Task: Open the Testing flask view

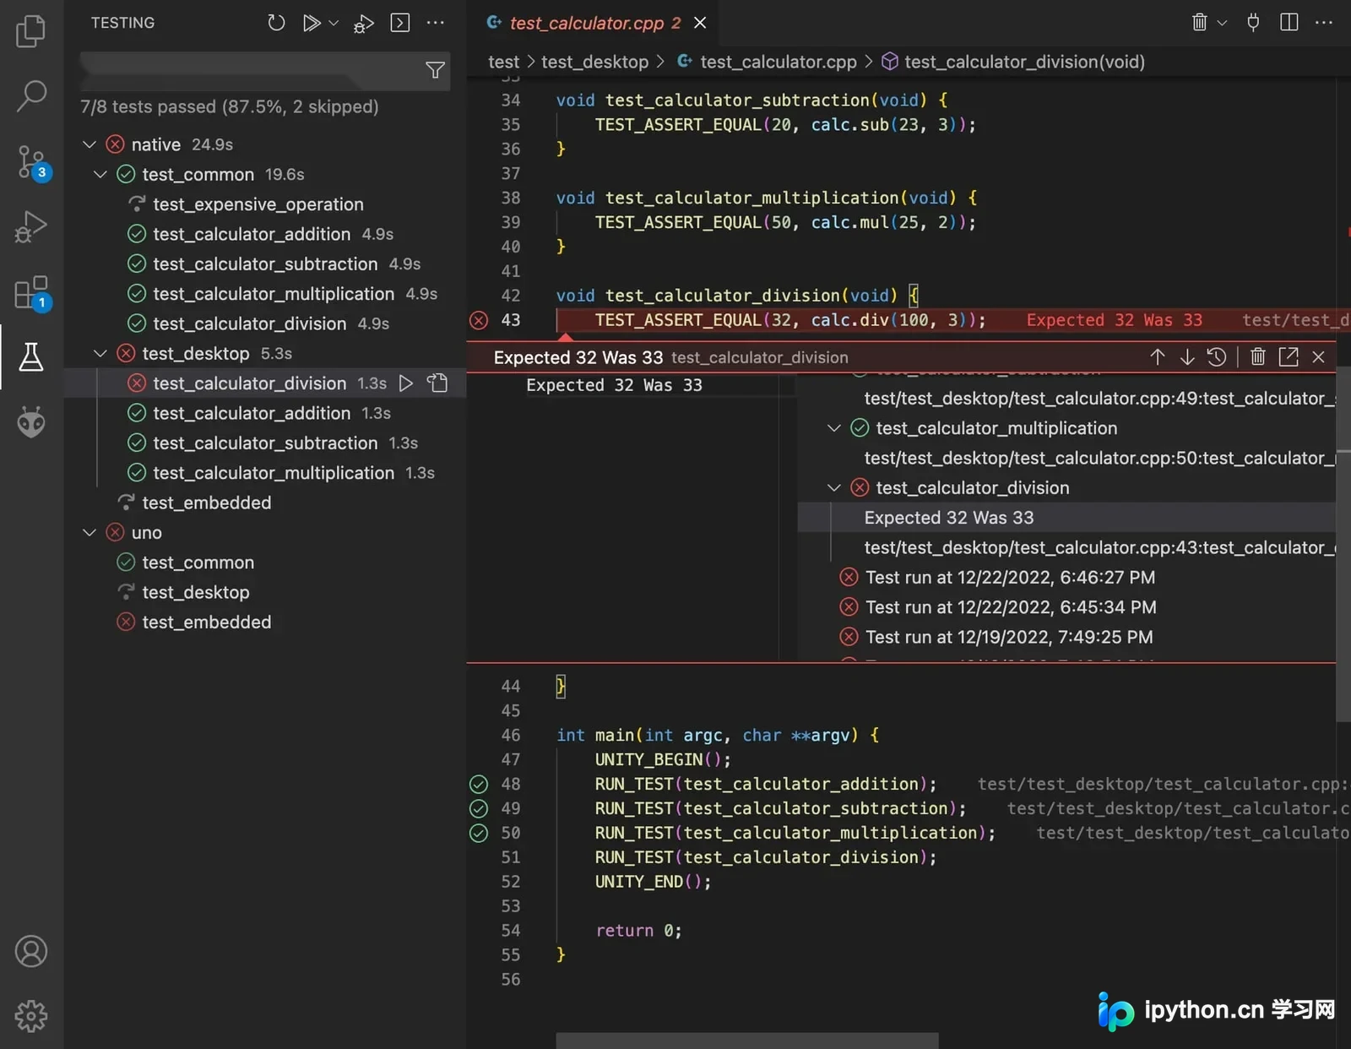Action: pyautogui.click(x=31, y=357)
